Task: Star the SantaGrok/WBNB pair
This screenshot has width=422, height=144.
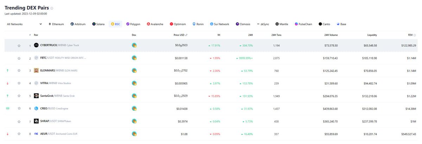Action: 19,96
